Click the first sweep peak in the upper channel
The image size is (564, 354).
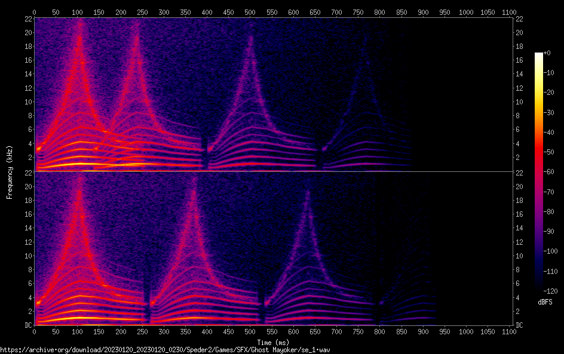(79, 30)
